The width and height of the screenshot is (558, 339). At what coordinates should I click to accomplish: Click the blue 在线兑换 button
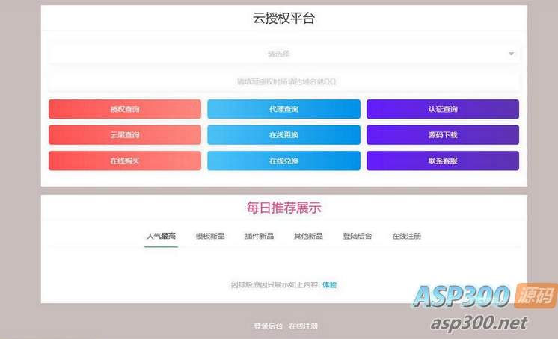click(283, 161)
